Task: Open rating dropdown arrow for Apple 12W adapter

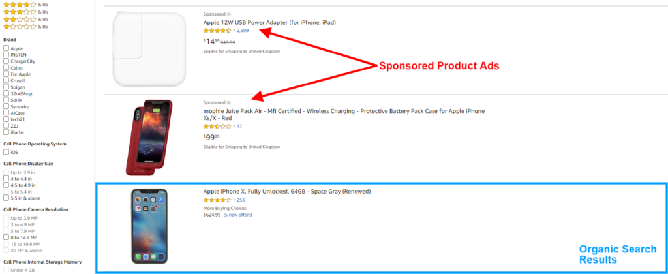Action: (x=234, y=31)
